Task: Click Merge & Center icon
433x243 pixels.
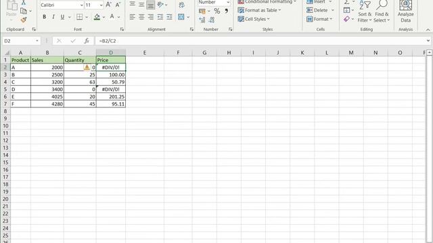Action: [181, 17]
